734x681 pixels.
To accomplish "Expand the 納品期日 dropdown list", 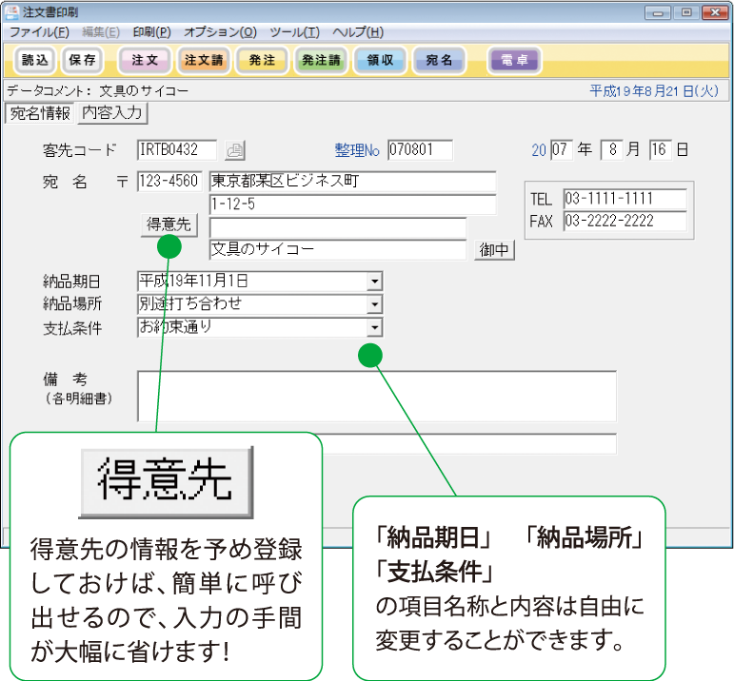I will coord(375,282).
